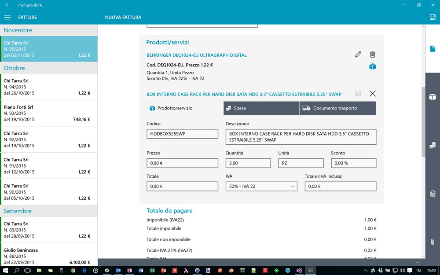The image size is (440, 275).
Task: Switch to the Spesa tab
Action: [x=261, y=108]
